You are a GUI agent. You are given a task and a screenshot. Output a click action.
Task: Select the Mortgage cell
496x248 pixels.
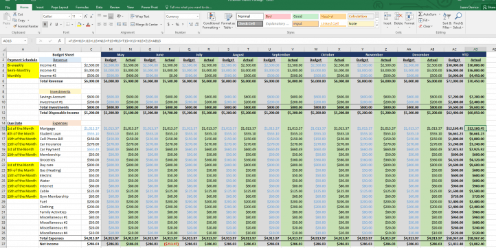point(60,128)
